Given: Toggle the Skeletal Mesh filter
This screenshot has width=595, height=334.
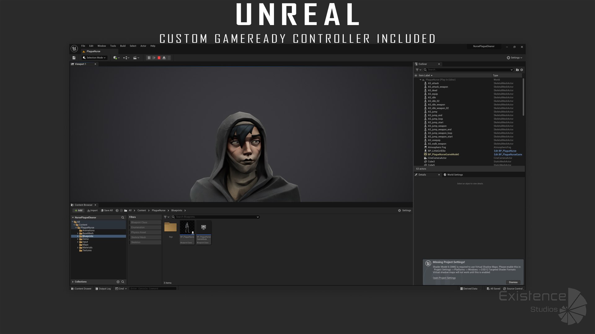Looking at the screenshot, I should click(x=145, y=238).
